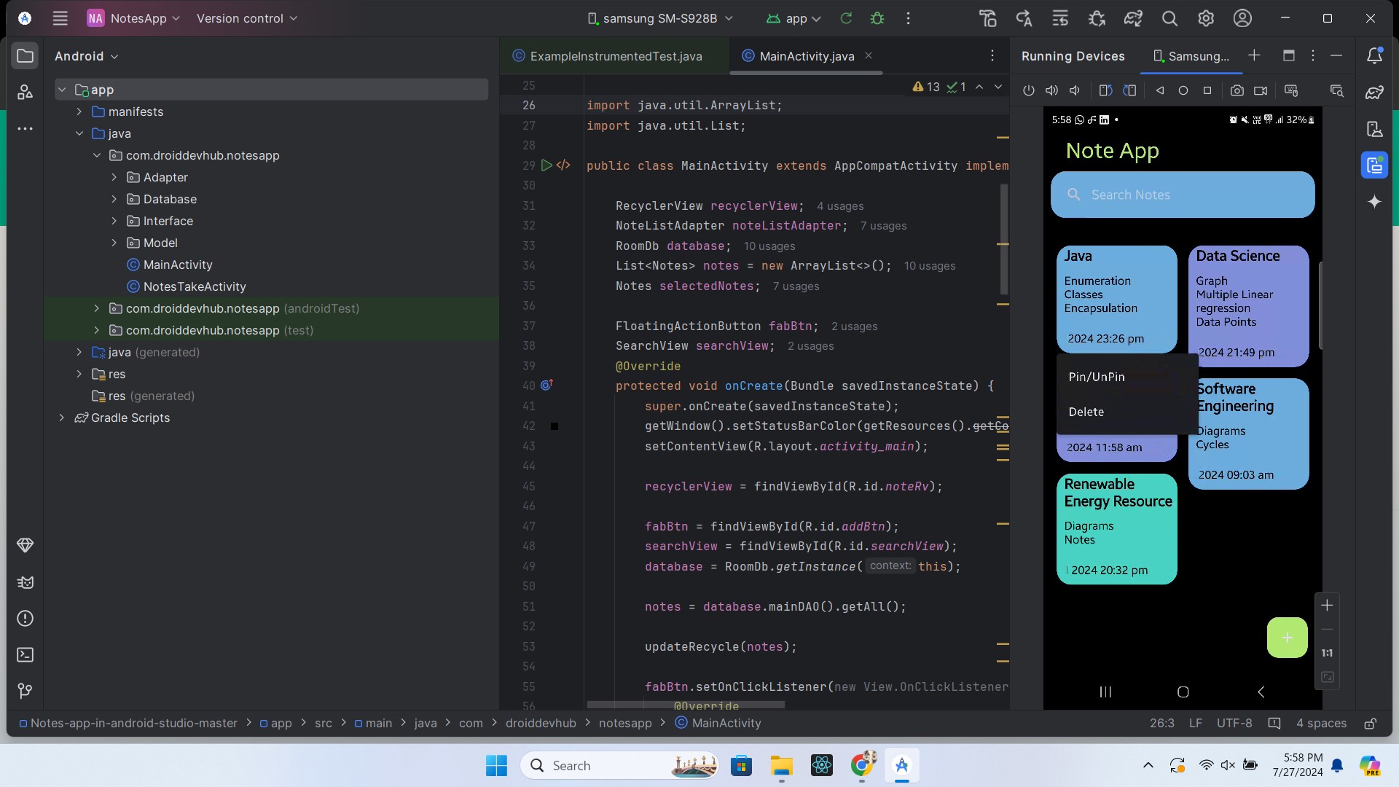The height and width of the screenshot is (787, 1399).
Task: Open Resource Manager from left sidebar
Action: click(25, 92)
